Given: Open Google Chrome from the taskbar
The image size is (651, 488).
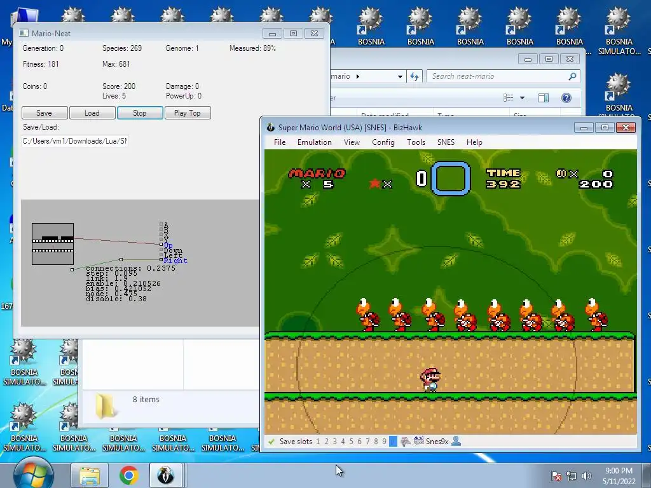Looking at the screenshot, I should coord(128,475).
